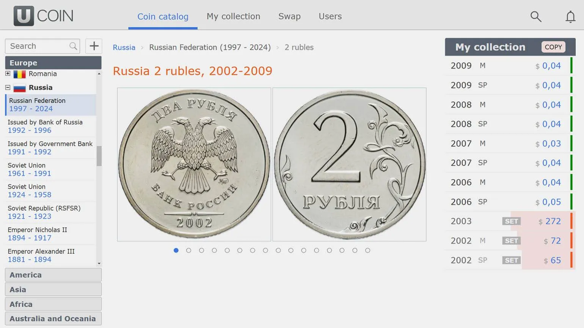This screenshot has width=584, height=328.
Task: Open the coin obverse image with eagle
Action: (x=194, y=164)
